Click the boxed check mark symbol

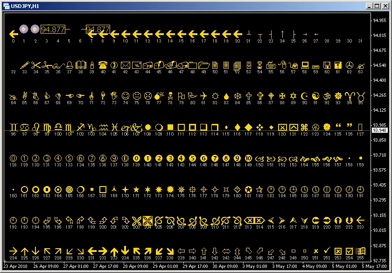349,251
